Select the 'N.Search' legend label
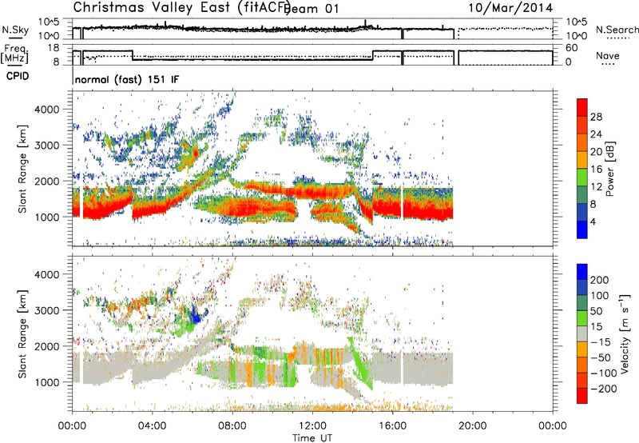 click(x=617, y=30)
